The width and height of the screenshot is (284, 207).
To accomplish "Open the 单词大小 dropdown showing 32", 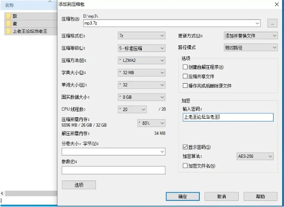I will [x=141, y=85].
